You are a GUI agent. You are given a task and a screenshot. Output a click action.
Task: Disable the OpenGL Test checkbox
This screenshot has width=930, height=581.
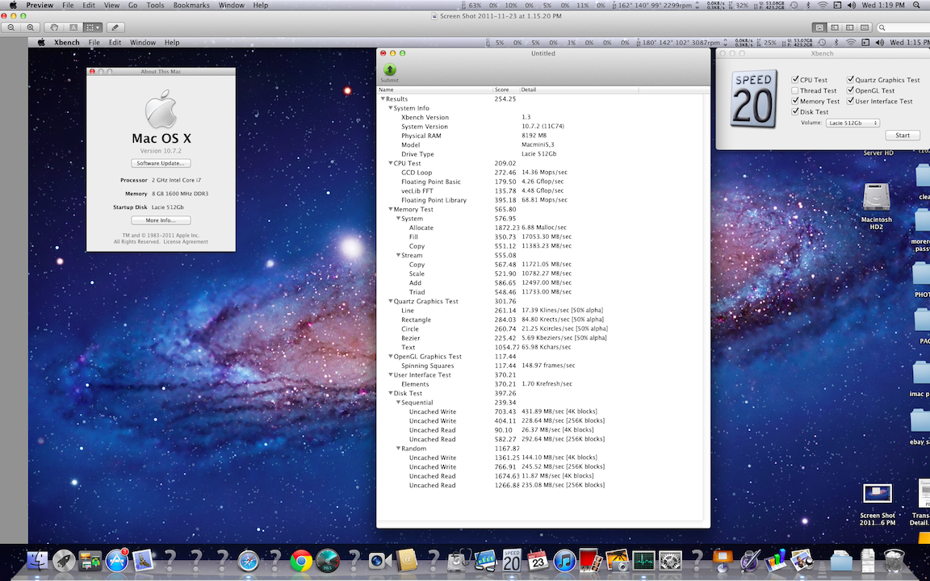click(850, 90)
